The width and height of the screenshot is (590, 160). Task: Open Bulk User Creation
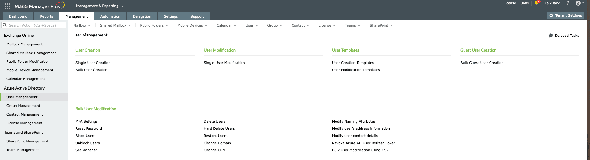click(x=91, y=70)
